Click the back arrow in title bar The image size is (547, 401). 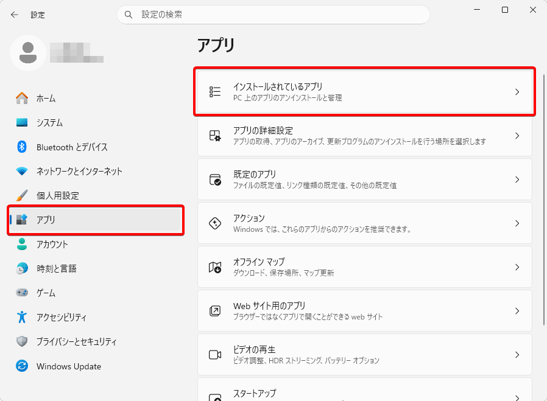pos(14,15)
